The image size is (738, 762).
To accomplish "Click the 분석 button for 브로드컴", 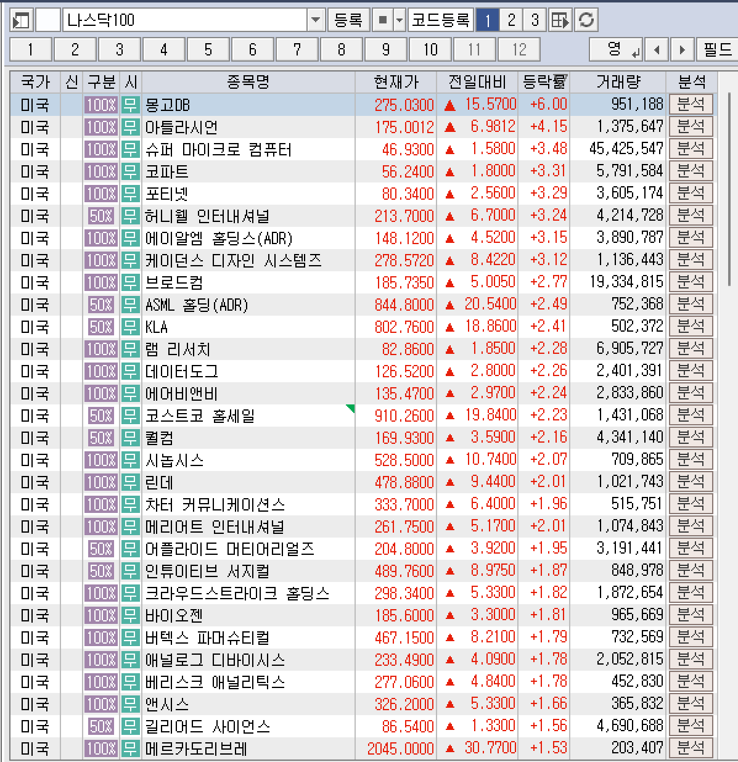I will tap(691, 282).
